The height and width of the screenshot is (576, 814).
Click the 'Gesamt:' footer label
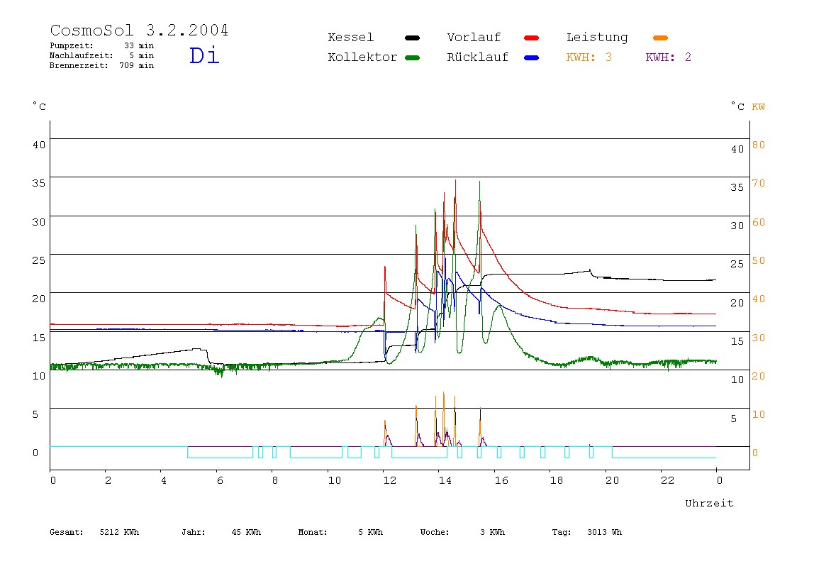(x=67, y=532)
